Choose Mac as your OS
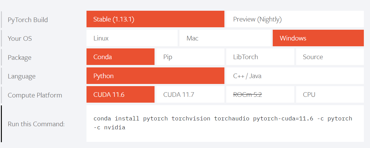Image resolution: width=370 pixels, height=148 pixels. point(225,38)
